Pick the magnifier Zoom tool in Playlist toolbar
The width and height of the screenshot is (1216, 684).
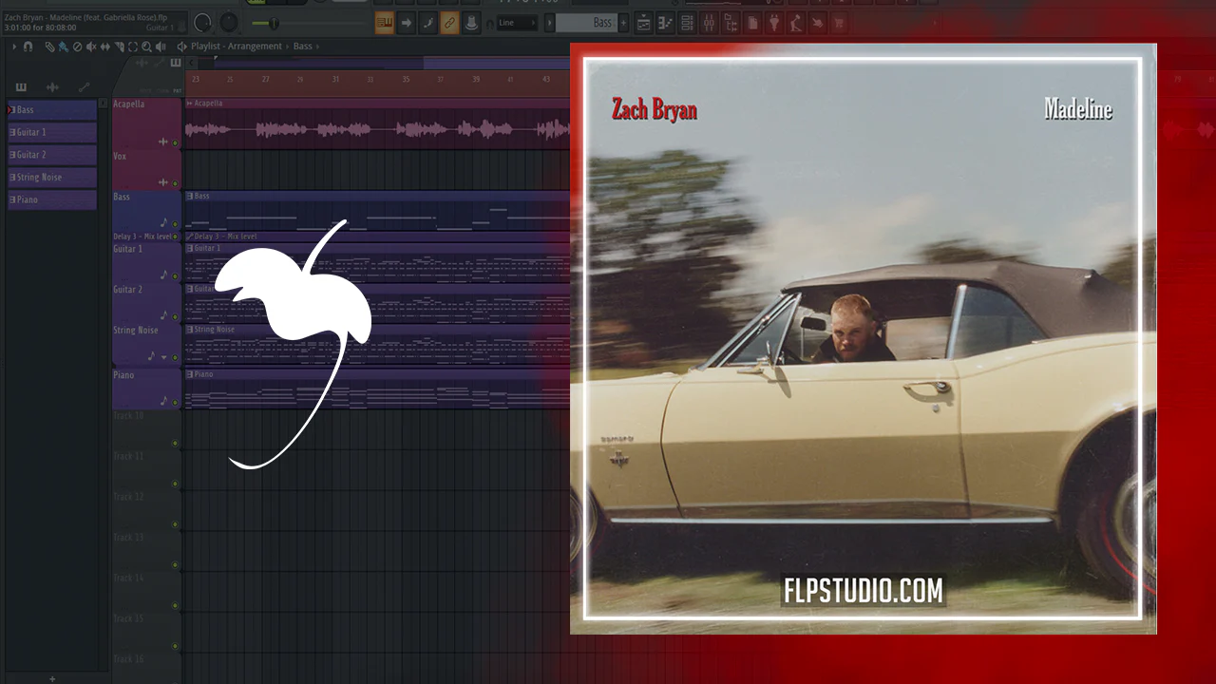146,47
